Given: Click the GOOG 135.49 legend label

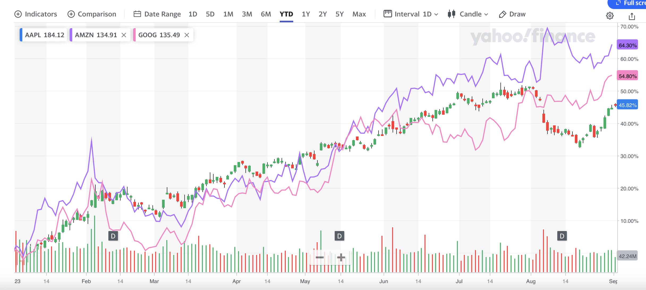Looking at the screenshot, I should (159, 35).
